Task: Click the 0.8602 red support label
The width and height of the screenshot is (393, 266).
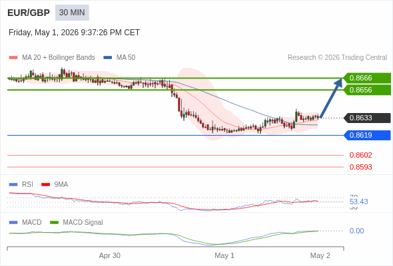Action: point(360,155)
